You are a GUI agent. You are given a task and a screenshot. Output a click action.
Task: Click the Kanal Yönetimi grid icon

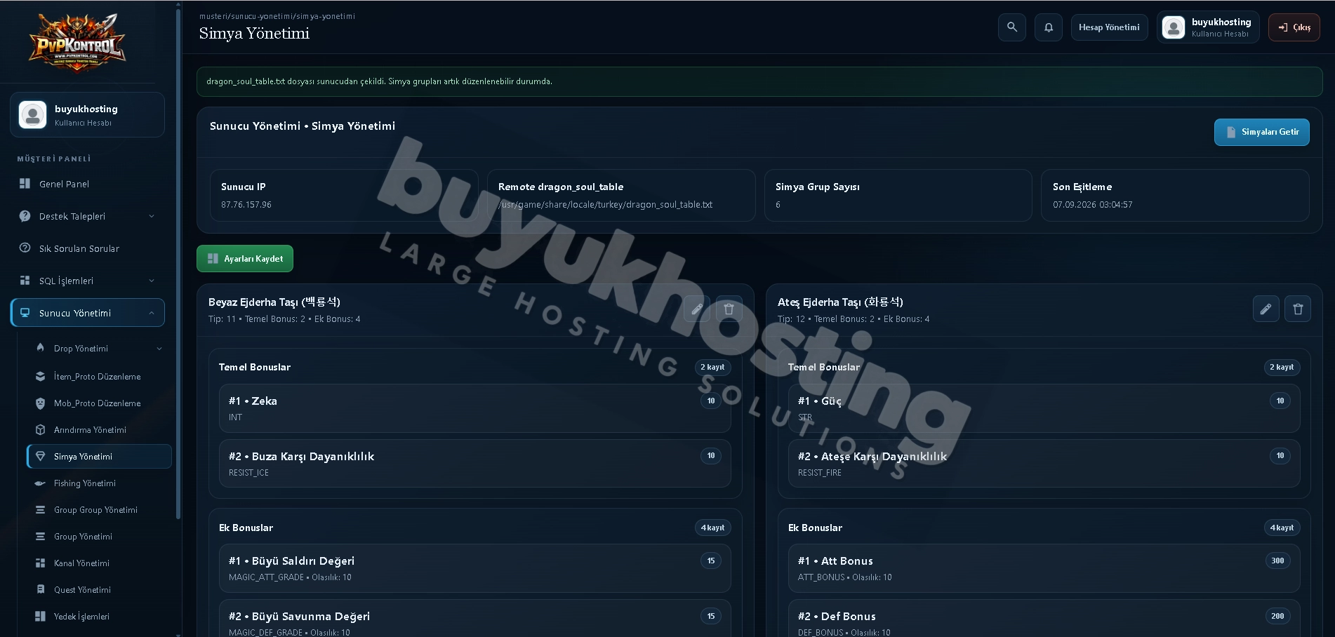(41, 563)
